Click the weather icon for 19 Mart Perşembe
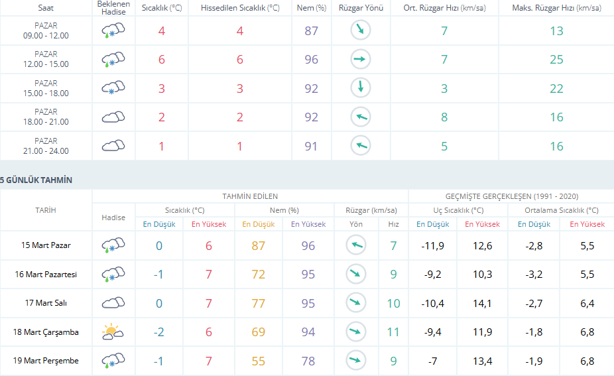Image resolution: width=614 pixels, height=376 pixels. (113, 361)
